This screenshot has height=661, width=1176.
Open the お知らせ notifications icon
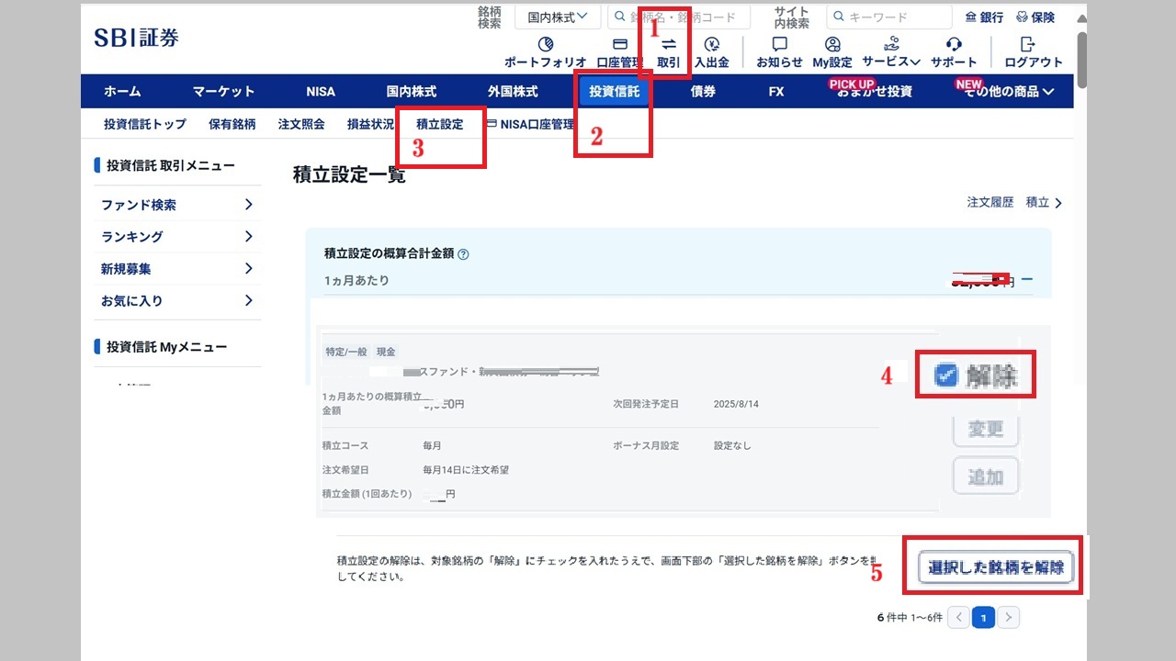click(x=779, y=45)
